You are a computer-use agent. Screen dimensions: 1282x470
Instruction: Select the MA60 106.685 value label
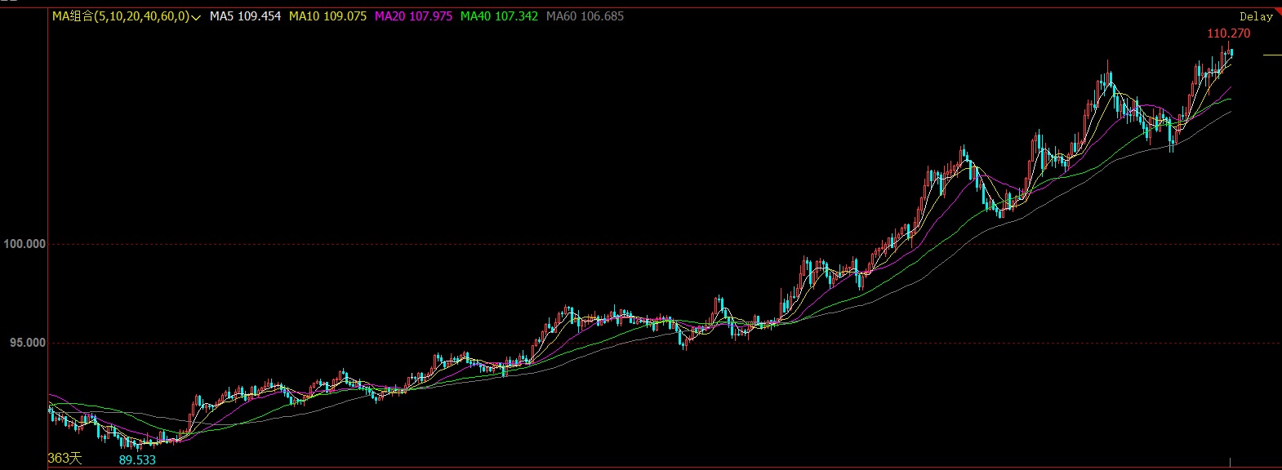click(585, 16)
